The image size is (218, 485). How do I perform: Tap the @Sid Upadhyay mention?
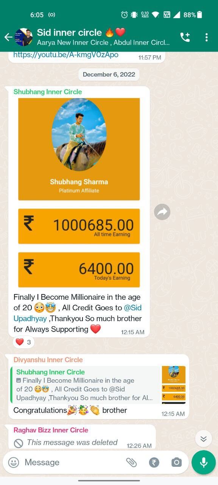click(x=78, y=313)
